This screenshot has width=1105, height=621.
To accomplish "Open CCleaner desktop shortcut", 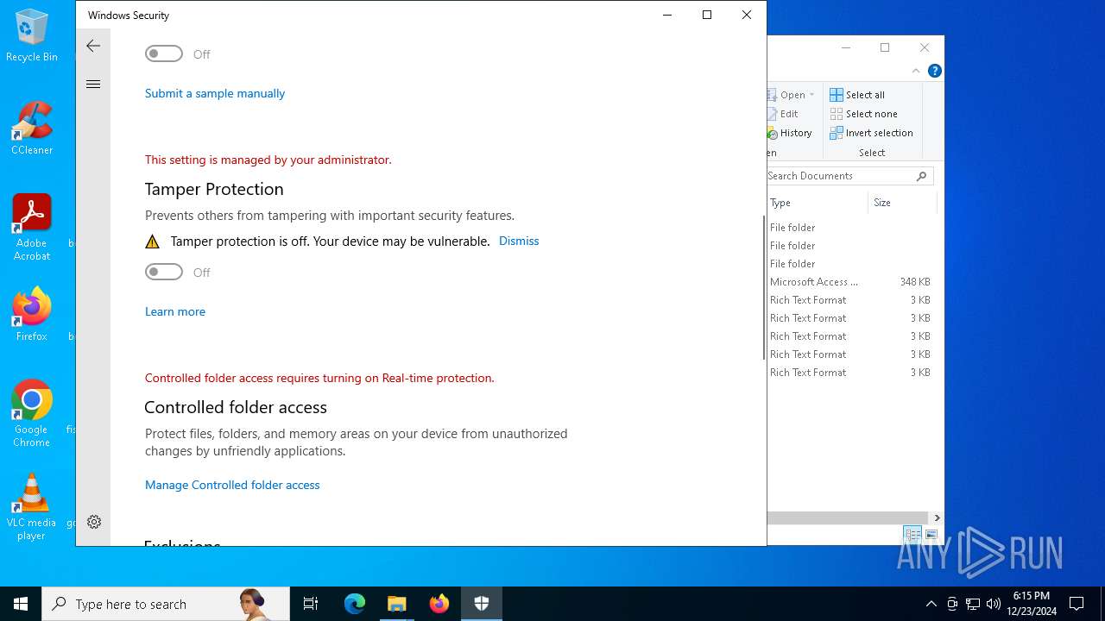I will pos(32,129).
